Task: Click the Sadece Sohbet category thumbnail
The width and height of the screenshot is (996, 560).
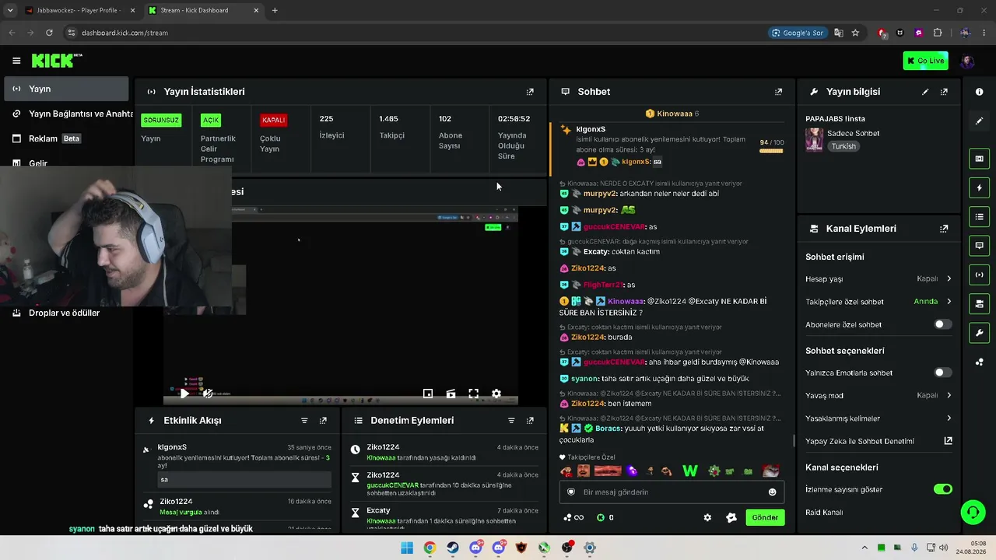Action: click(814, 139)
